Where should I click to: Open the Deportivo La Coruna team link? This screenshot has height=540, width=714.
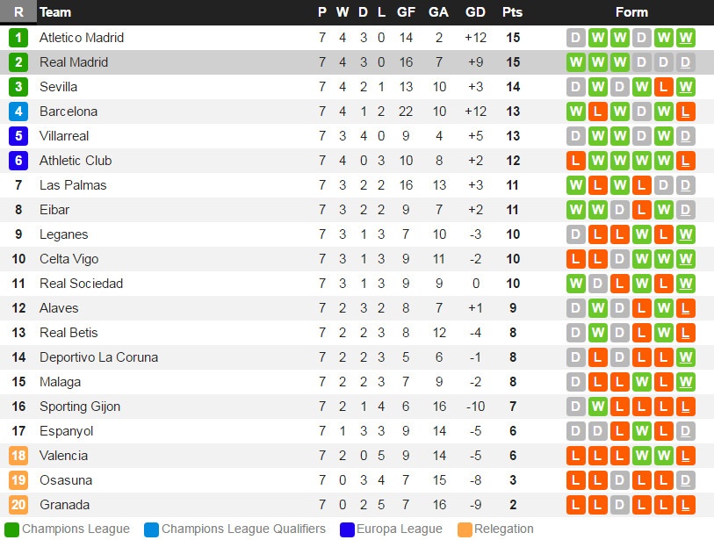98,357
